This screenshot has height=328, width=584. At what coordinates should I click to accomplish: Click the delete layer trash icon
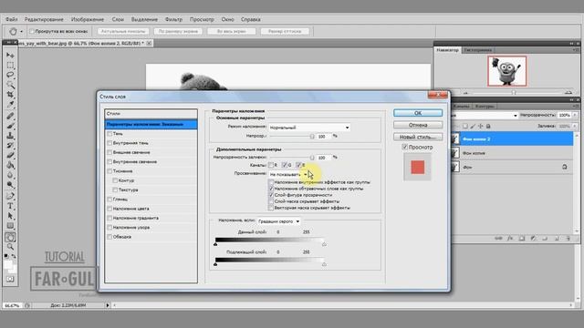568,239
